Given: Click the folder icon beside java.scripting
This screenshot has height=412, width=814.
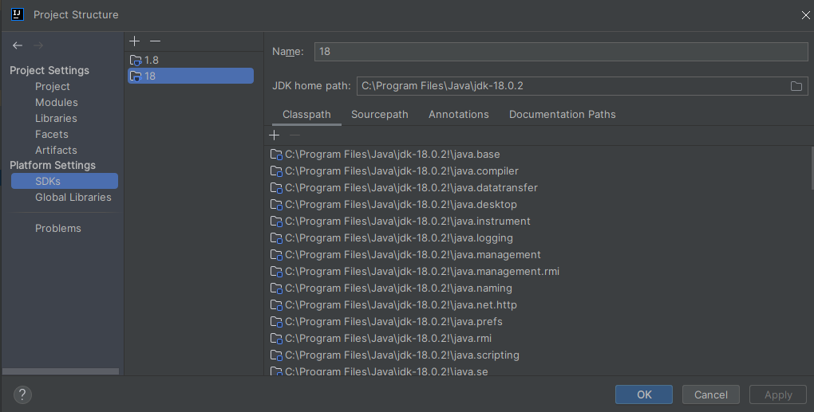Looking at the screenshot, I should click(x=276, y=355).
